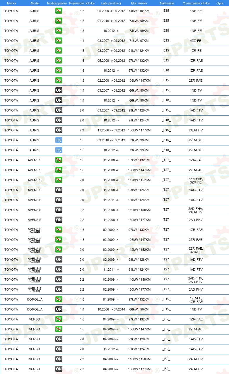Viewport: 229px width, 374px height.
Task: Click the Pojemność silnika column header
Action: [82, 3]
